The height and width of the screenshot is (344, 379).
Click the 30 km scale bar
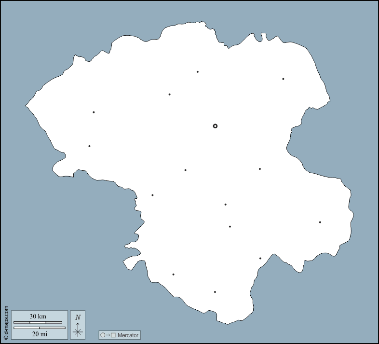pyautogui.click(x=38, y=322)
